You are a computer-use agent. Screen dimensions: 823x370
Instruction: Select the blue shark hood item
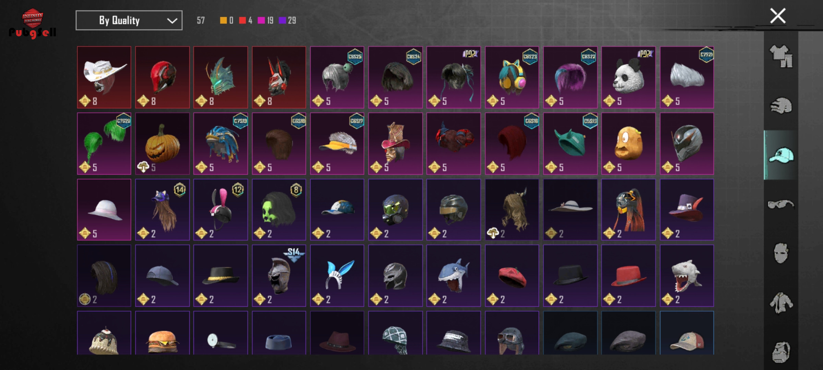click(454, 276)
